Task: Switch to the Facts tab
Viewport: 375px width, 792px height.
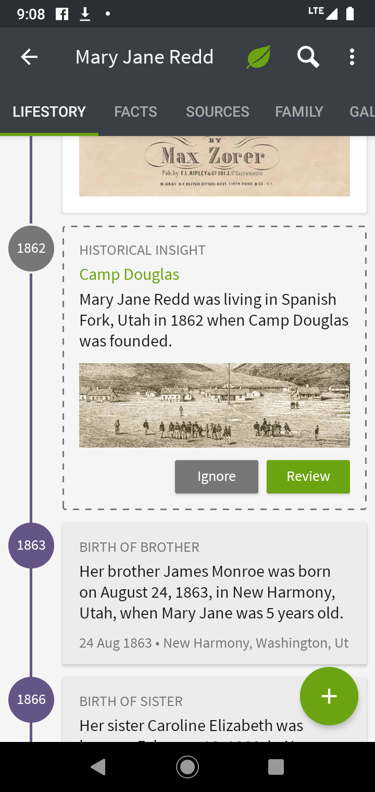Action: coord(135,112)
